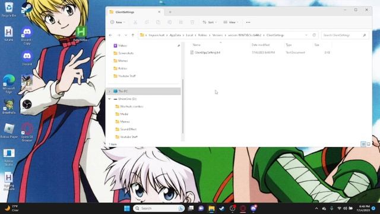Expand the This PC tree node
The image size is (380, 214).
tap(109, 91)
